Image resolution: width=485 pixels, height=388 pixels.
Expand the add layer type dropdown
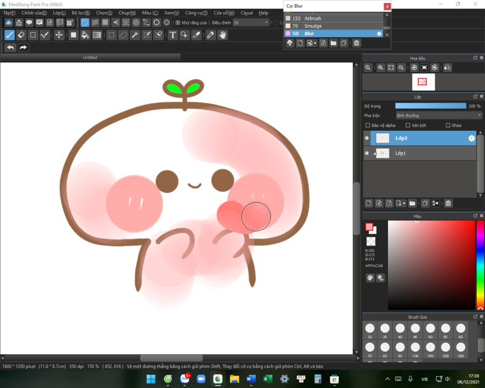401,203
